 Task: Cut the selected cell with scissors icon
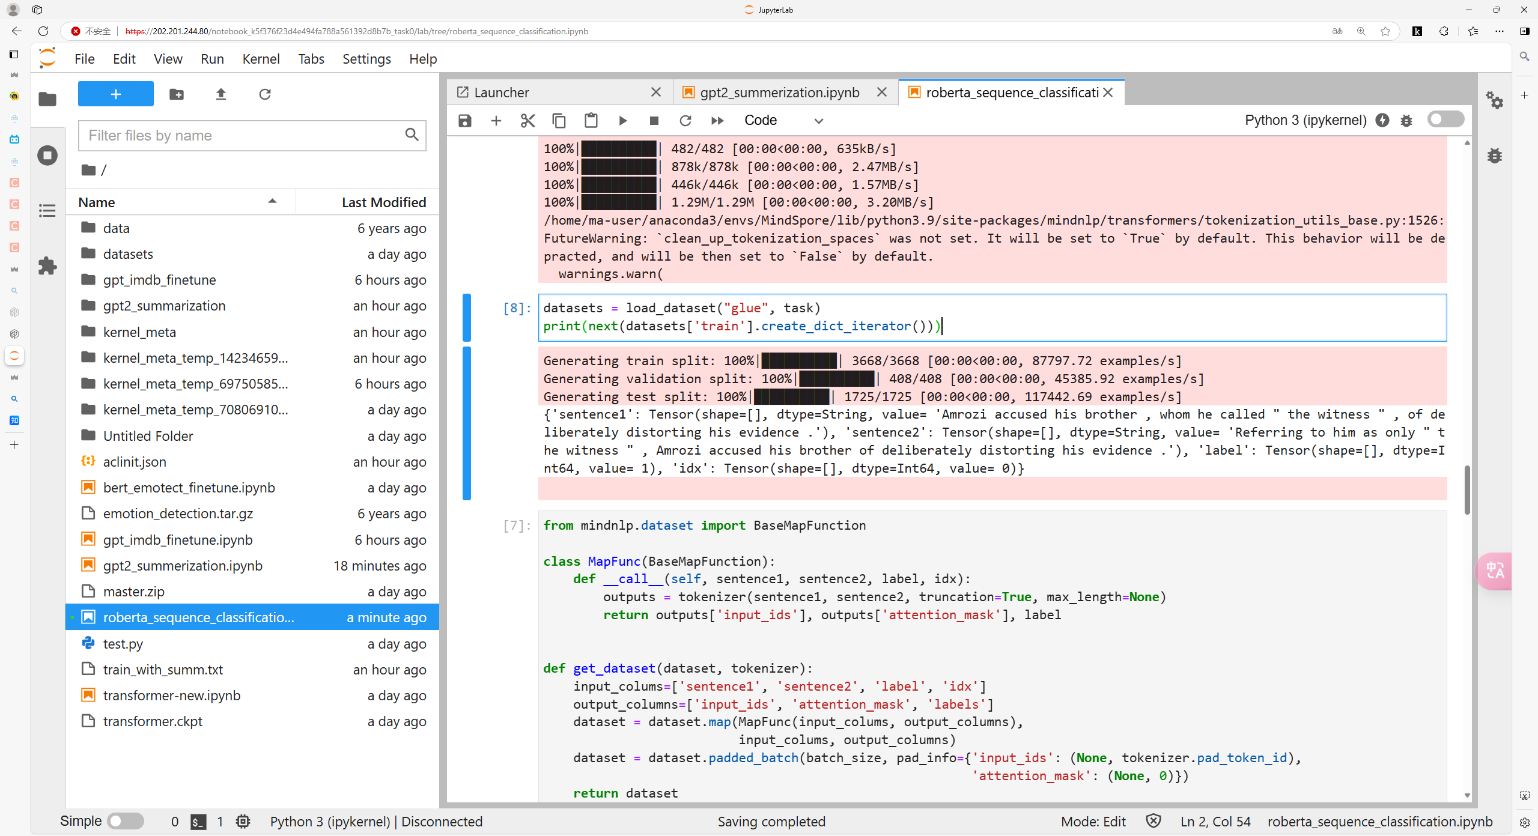coord(527,121)
